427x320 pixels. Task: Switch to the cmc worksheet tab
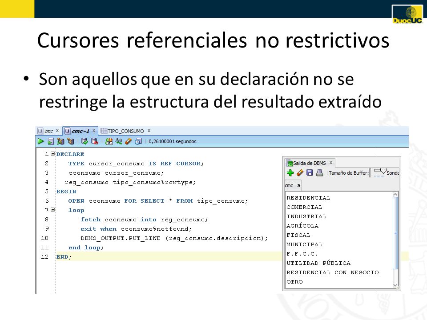coord(48,131)
